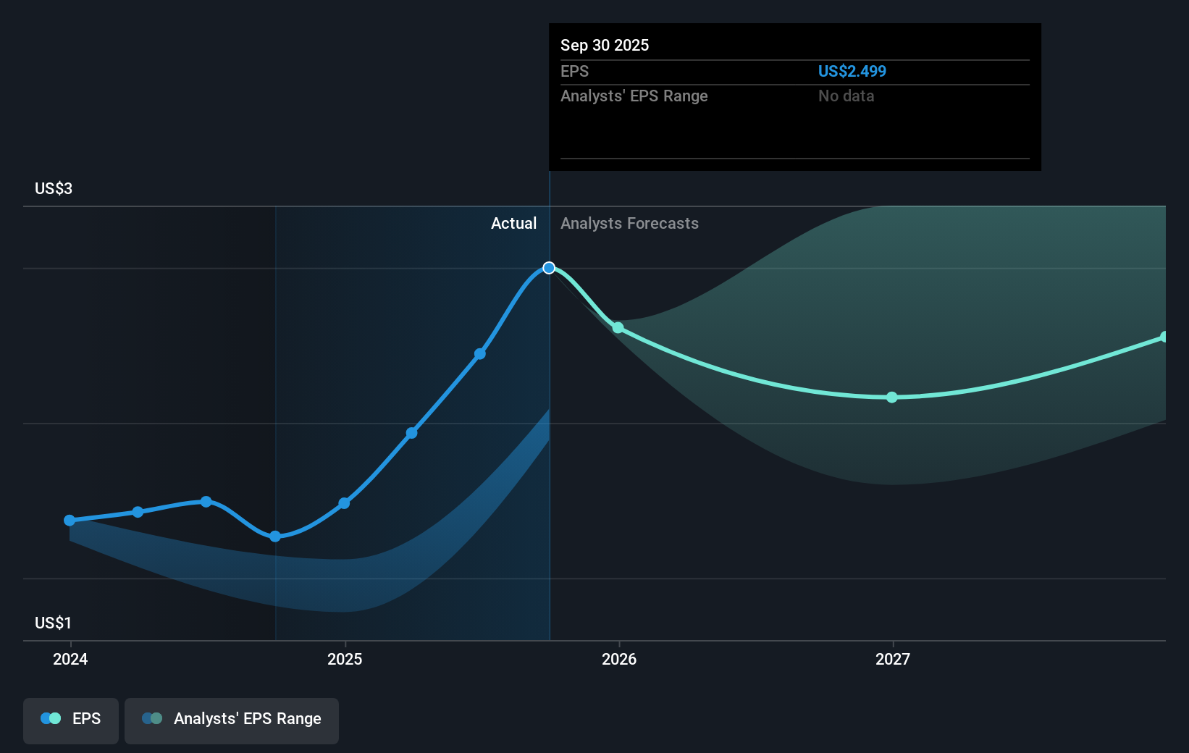Click the US$1 y-axis label
The image size is (1189, 753).
click(54, 623)
